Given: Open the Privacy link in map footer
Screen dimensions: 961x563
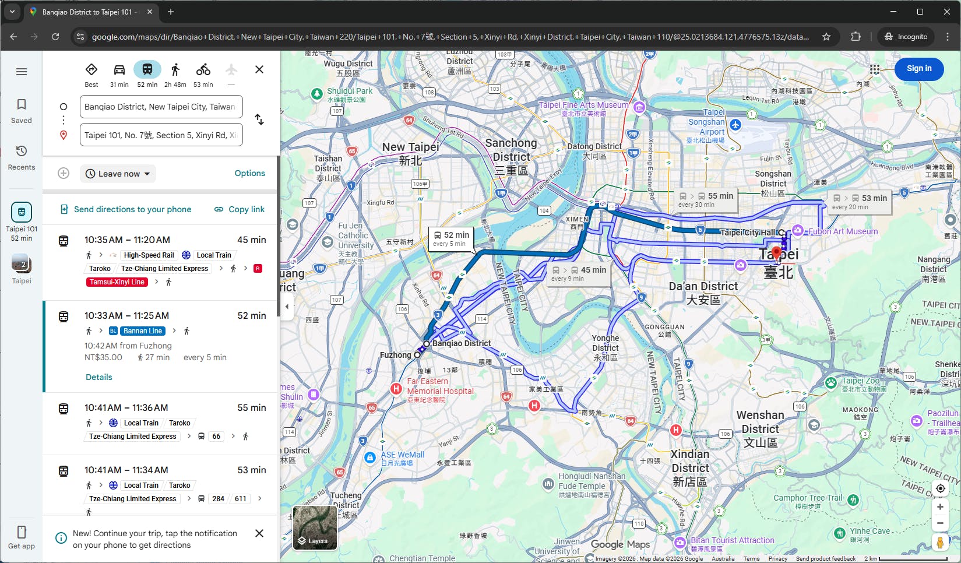Looking at the screenshot, I should (777, 558).
